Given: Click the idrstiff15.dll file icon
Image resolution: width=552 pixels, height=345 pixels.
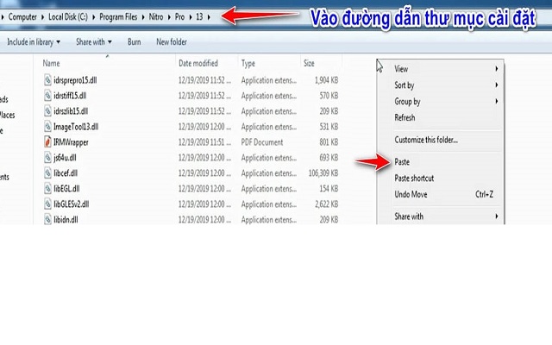Looking at the screenshot, I should 47,96.
